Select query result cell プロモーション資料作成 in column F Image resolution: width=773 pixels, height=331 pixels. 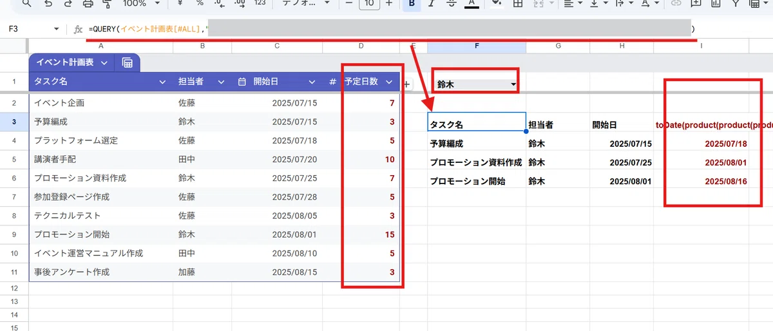pyautogui.click(x=477, y=162)
